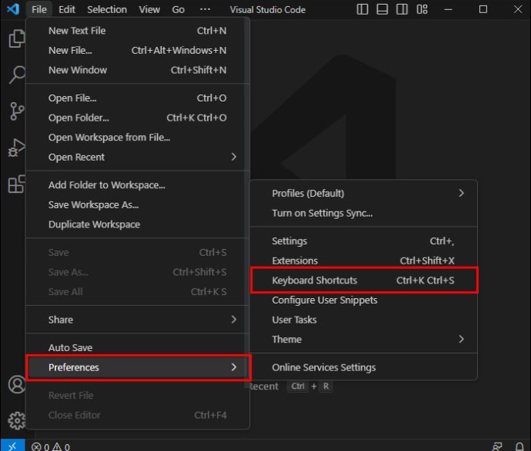Image resolution: width=531 pixels, height=451 pixels.
Task: Expand the Share submenu
Action: [139, 320]
